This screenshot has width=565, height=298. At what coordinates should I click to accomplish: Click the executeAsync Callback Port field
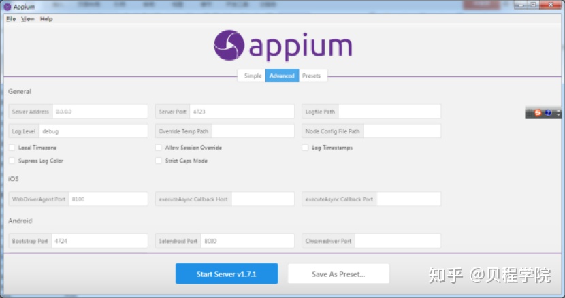(408, 199)
